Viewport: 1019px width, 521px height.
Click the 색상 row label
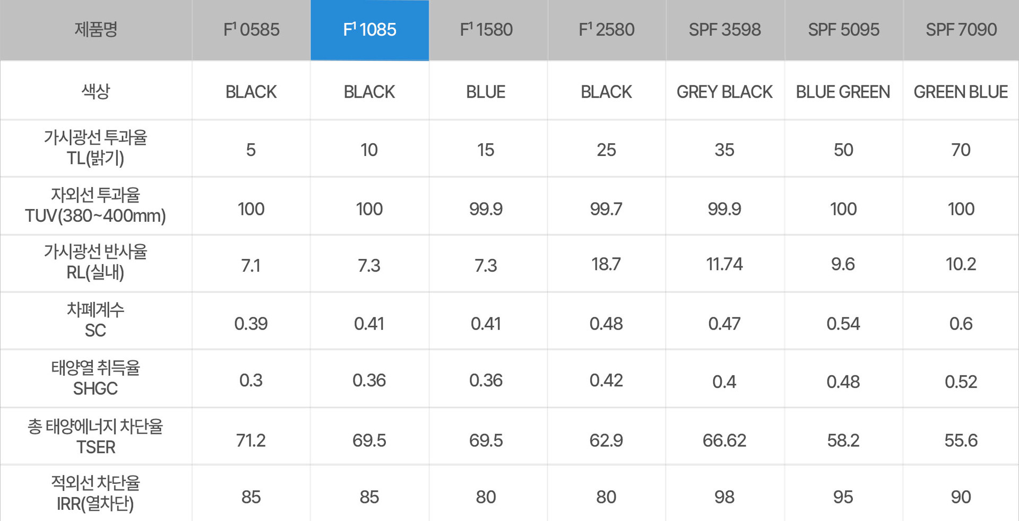[x=96, y=91]
